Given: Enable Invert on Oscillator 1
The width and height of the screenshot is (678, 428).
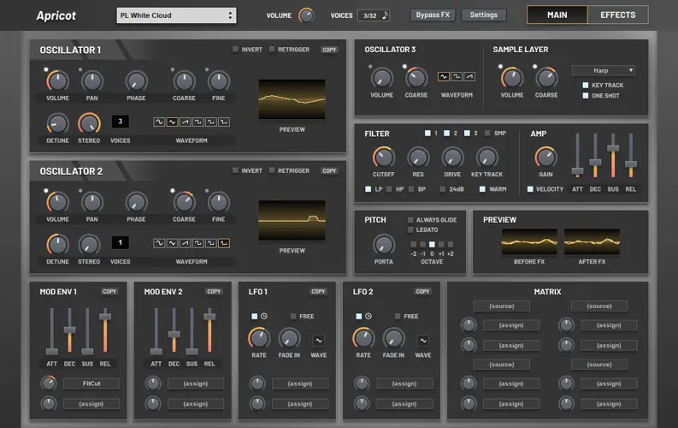Looking at the screenshot, I should [236, 50].
